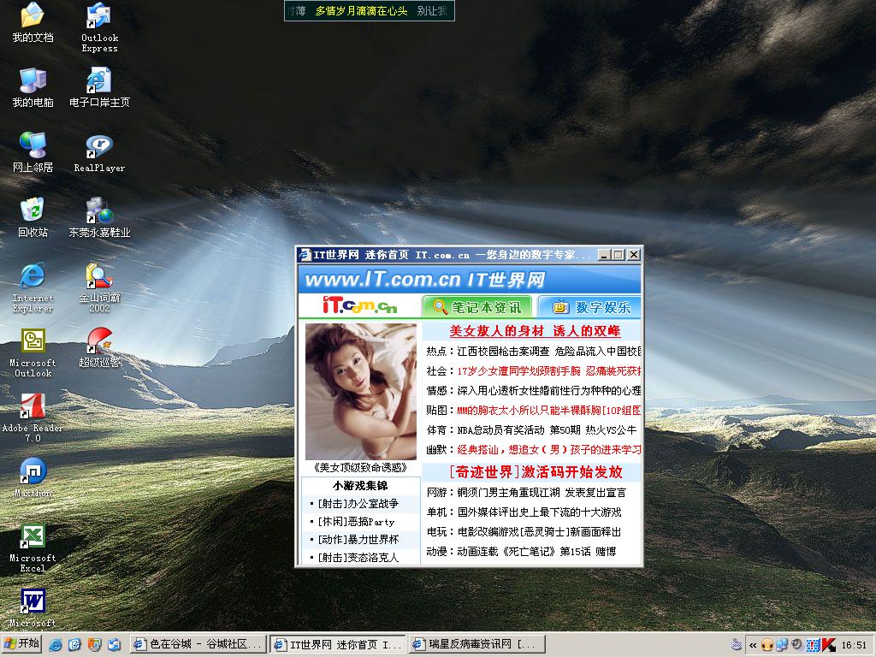Open the 笔记本资讯 tab in the IT世界网 popup
The width and height of the screenshot is (876, 657).
click(x=477, y=307)
